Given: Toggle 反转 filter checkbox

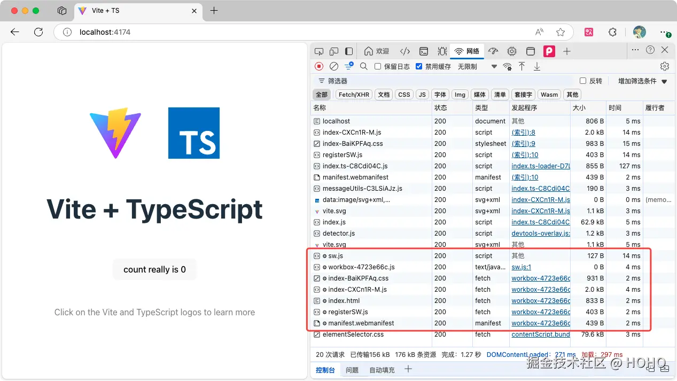Looking at the screenshot, I should (583, 81).
